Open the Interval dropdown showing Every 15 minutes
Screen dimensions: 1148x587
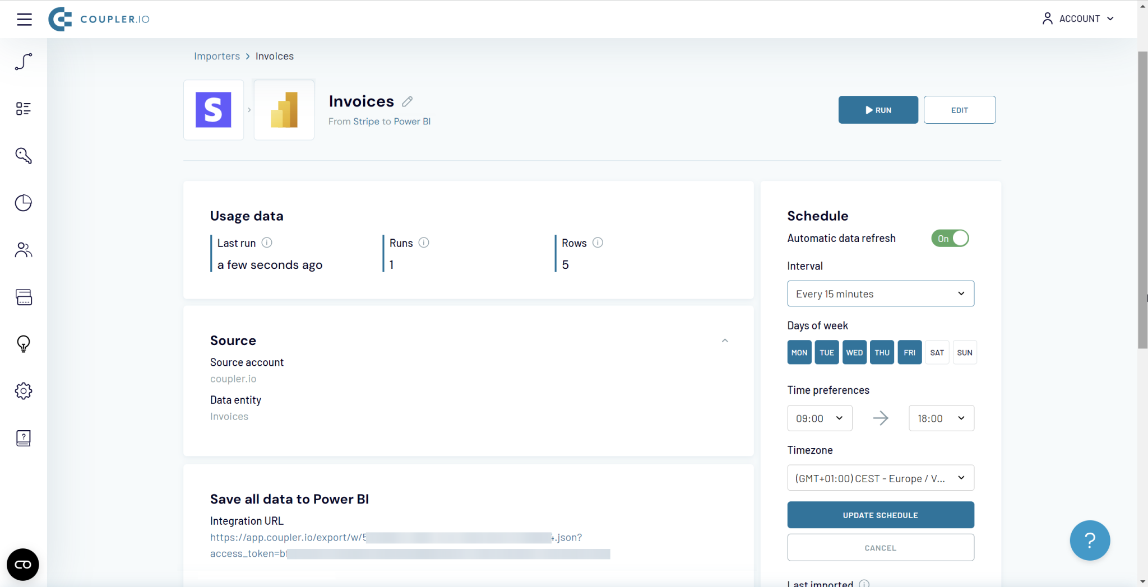pos(880,294)
